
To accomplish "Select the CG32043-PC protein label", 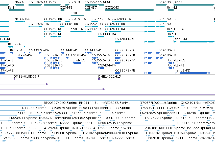I will pyautogui.click(x=125, y=50).
